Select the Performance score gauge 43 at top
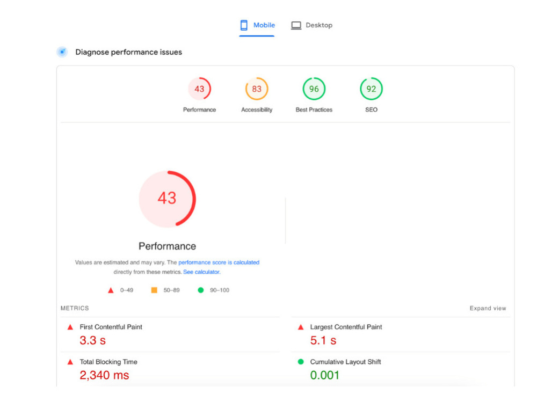Screen dimensions: 537x402 (x=199, y=89)
